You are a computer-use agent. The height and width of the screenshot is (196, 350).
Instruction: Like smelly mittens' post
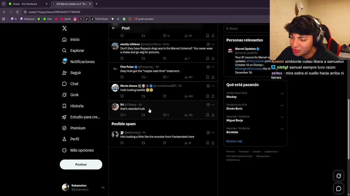[x=165, y=58]
